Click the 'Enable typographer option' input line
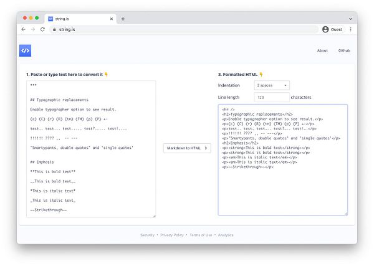Image resolution: width=374 pixels, height=266 pixels. pyautogui.click(x=73, y=110)
